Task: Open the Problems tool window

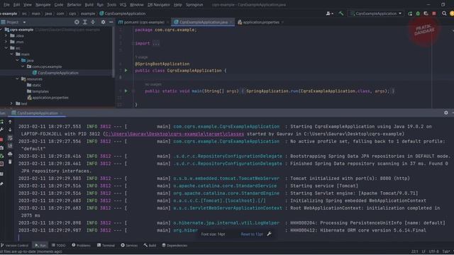Action: 82,245
